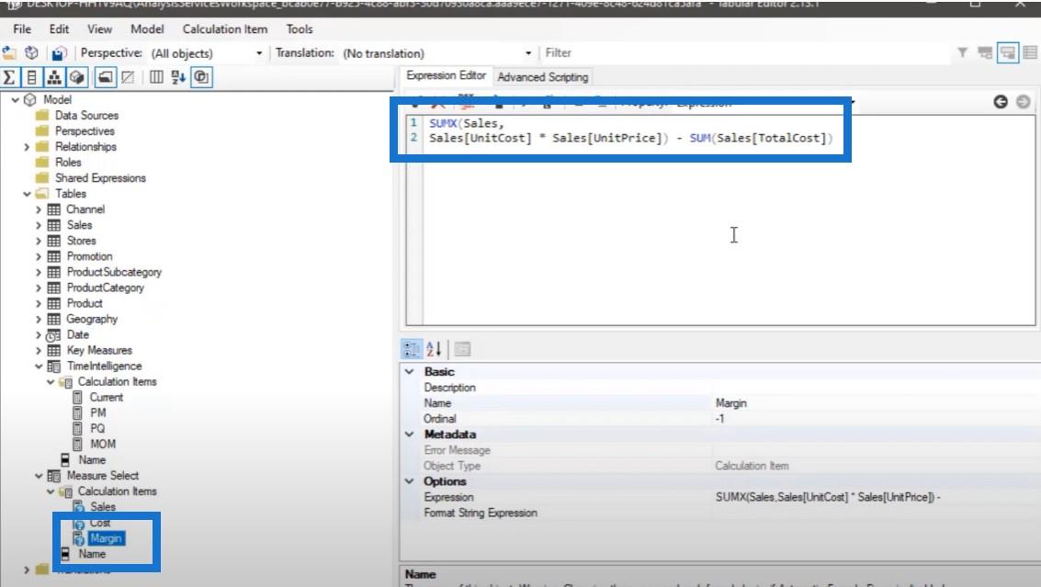Select the Sales calculation item under Measure Select
The height and width of the screenshot is (587, 1041).
click(x=103, y=507)
